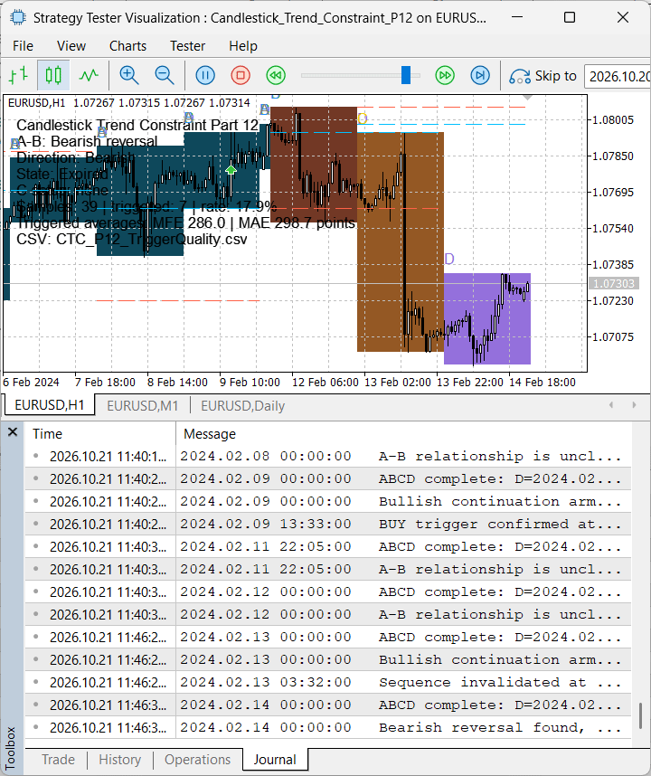Select the Journal tab
Screen dimensions: 651x776
coord(275,759)
